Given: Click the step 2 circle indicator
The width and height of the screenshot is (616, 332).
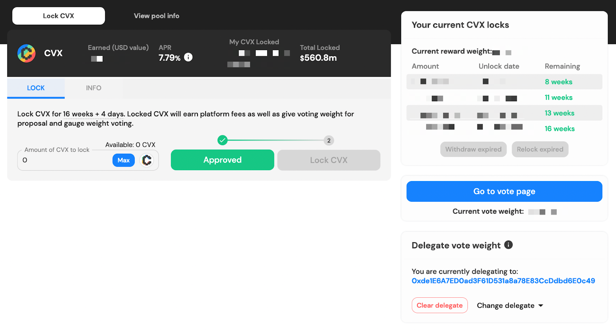Looking at the screenshot, I should point(329,141).
